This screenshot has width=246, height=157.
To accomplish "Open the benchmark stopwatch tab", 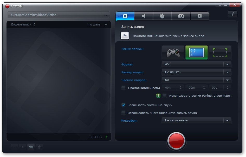I will 162,16.
